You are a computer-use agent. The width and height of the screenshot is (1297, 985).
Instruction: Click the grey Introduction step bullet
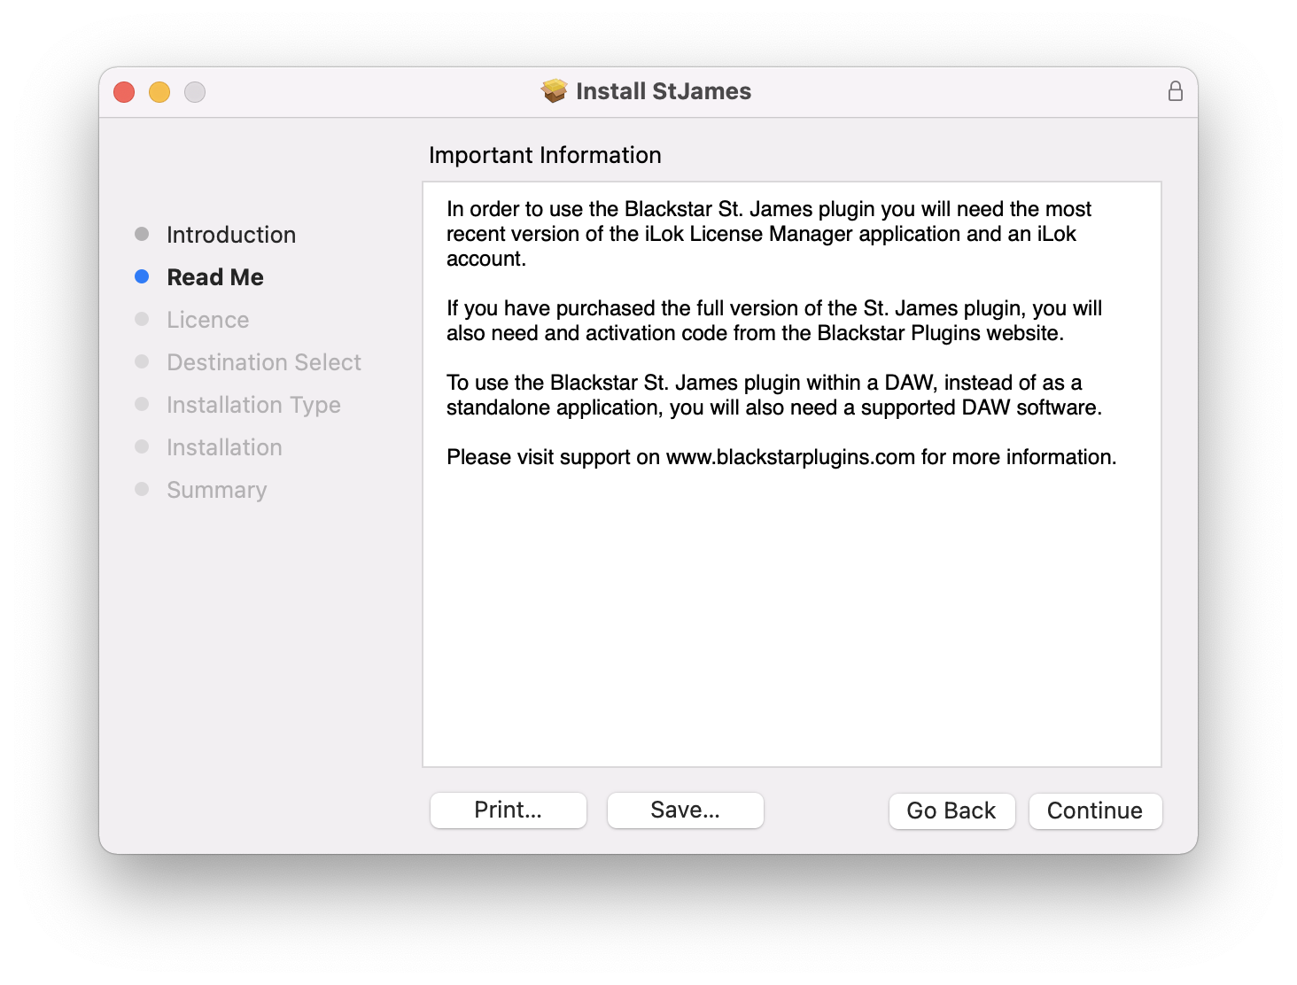(142, 234)
